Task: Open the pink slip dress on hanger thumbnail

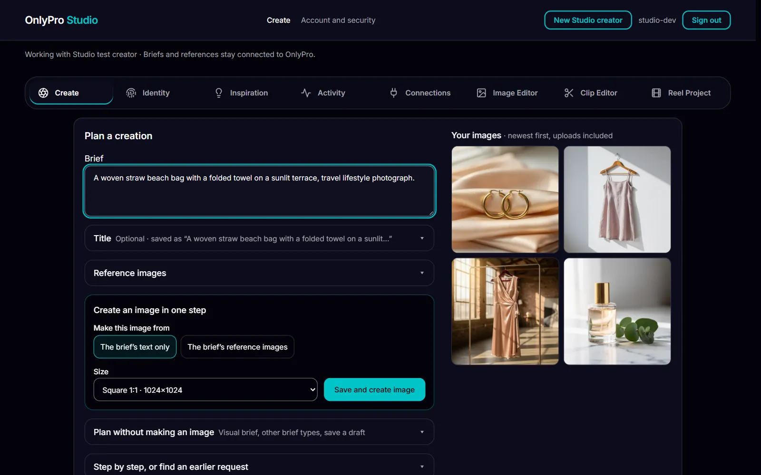Action: pos(617,199)
